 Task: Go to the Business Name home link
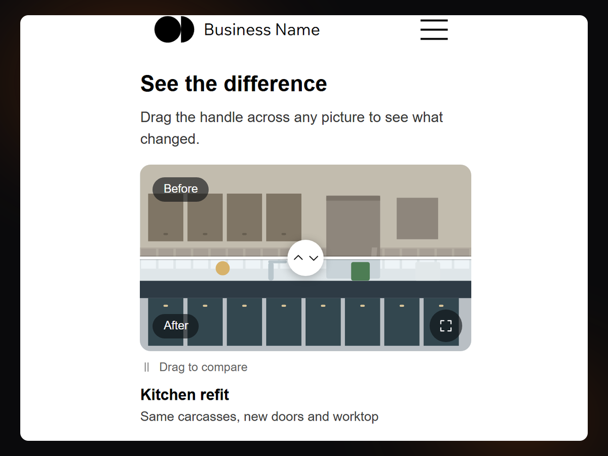(x=262, y=30)
